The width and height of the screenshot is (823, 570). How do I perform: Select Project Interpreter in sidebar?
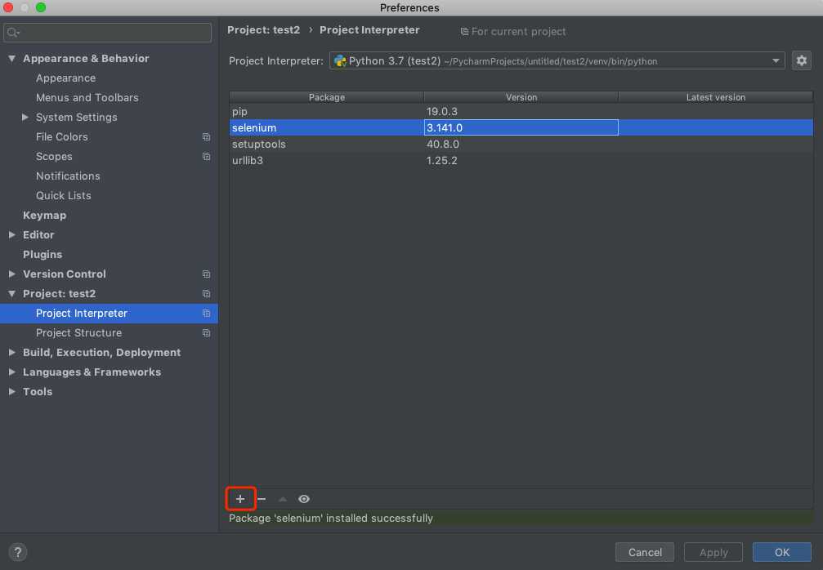[x=109, y=313]
